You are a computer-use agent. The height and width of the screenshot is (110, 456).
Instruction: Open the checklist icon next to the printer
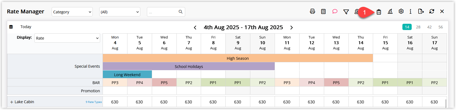click(x=323, y=11)
